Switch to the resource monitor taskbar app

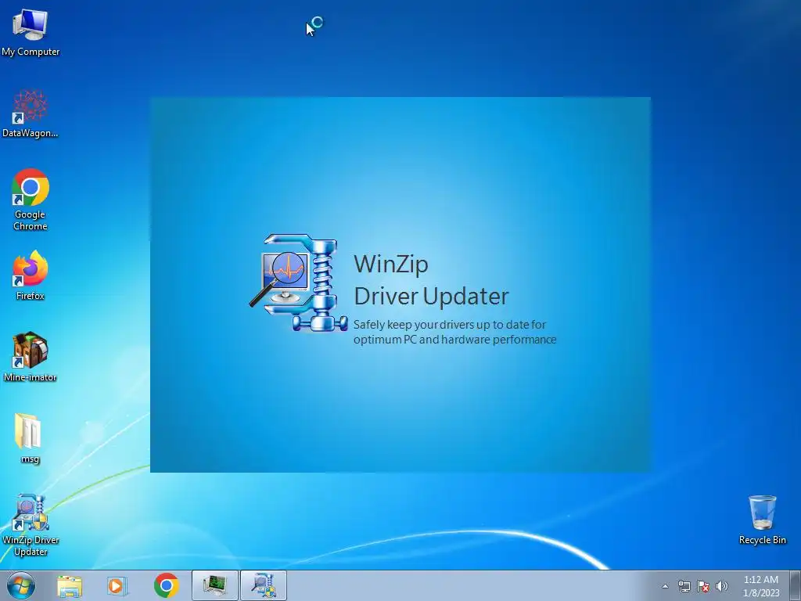click(215, 585)
